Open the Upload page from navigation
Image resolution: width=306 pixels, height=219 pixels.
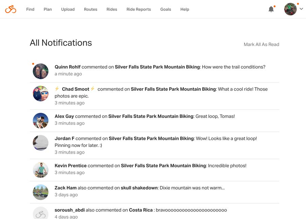pos(68,10)
